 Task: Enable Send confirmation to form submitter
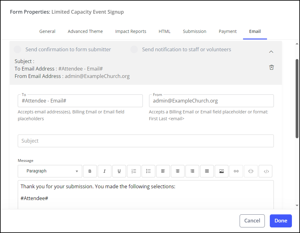(x=17, y=49)
